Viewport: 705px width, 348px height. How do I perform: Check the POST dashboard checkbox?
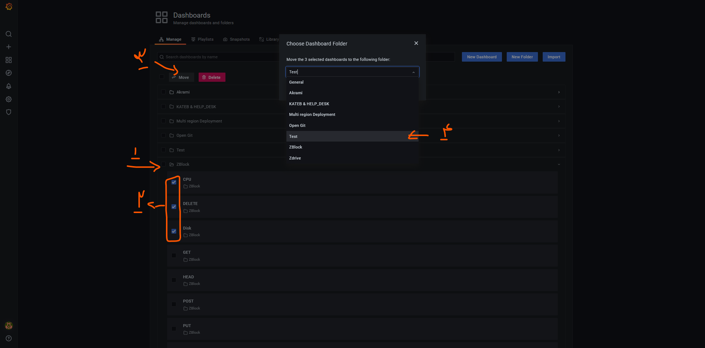coord(174,304)
